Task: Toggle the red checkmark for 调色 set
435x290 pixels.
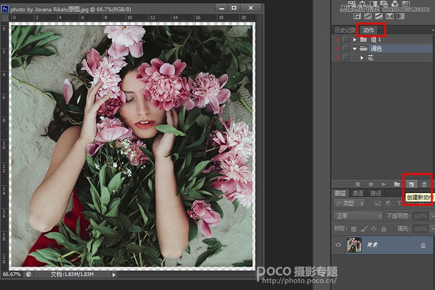Action: tap(337, 48)
